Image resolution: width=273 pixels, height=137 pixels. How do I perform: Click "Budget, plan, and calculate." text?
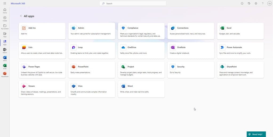230,34
